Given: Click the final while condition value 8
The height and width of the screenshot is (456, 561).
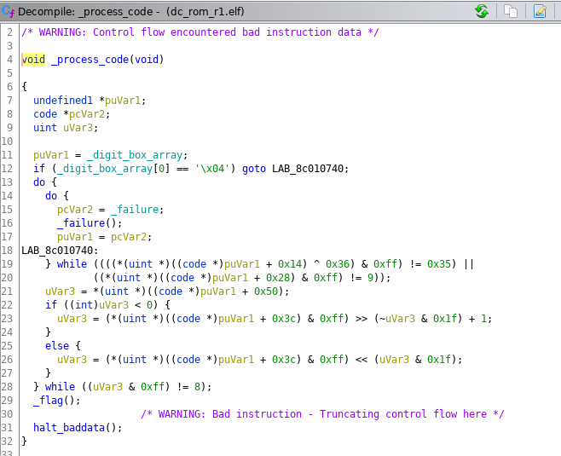Looking at the screenshot, I should [x=197, y=387].
